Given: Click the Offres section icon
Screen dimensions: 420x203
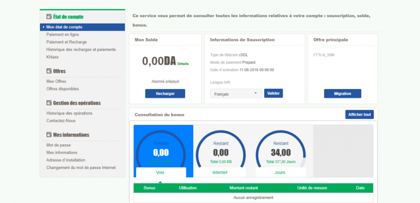Looking at the screenshot, I should click(49, 71).
